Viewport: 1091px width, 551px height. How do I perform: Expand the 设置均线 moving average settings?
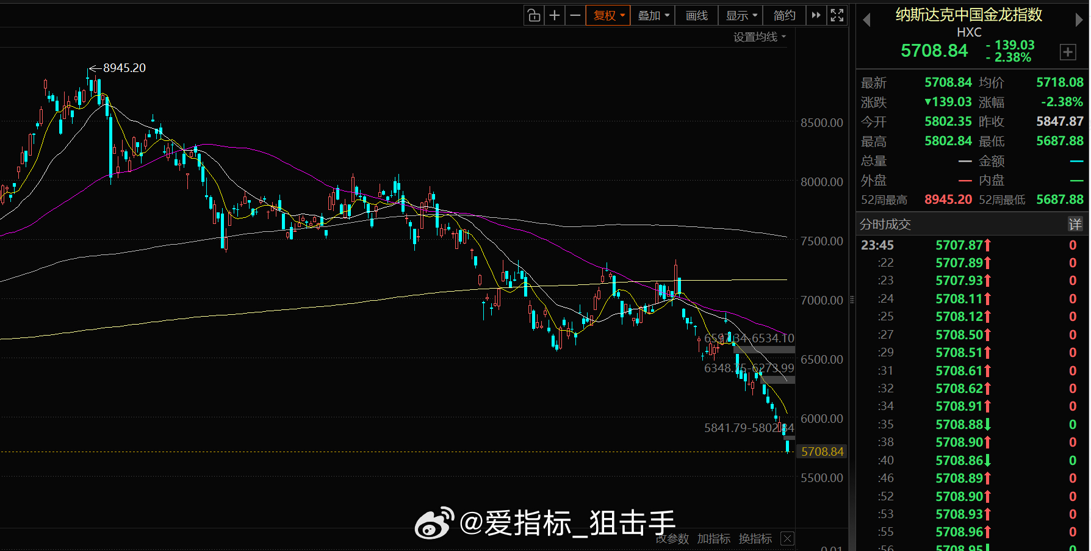coord(760,37)
